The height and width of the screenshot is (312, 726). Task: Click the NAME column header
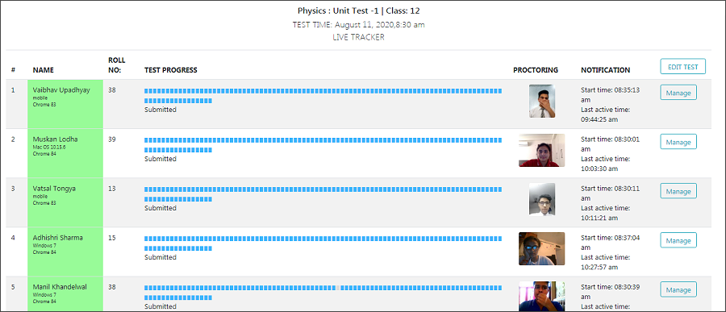pyautogui.click(x=43, y=70)
